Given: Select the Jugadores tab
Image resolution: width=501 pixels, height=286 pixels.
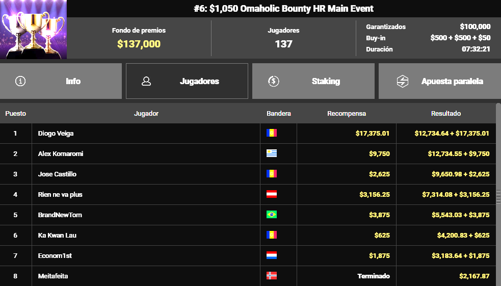Looking at the screenshot, I should (187, 81).
